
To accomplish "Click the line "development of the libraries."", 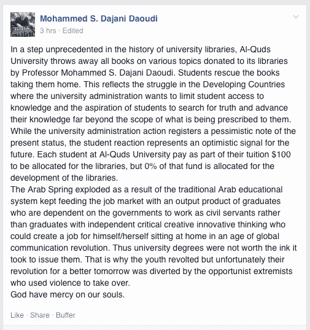I will [x=64, y=178].
